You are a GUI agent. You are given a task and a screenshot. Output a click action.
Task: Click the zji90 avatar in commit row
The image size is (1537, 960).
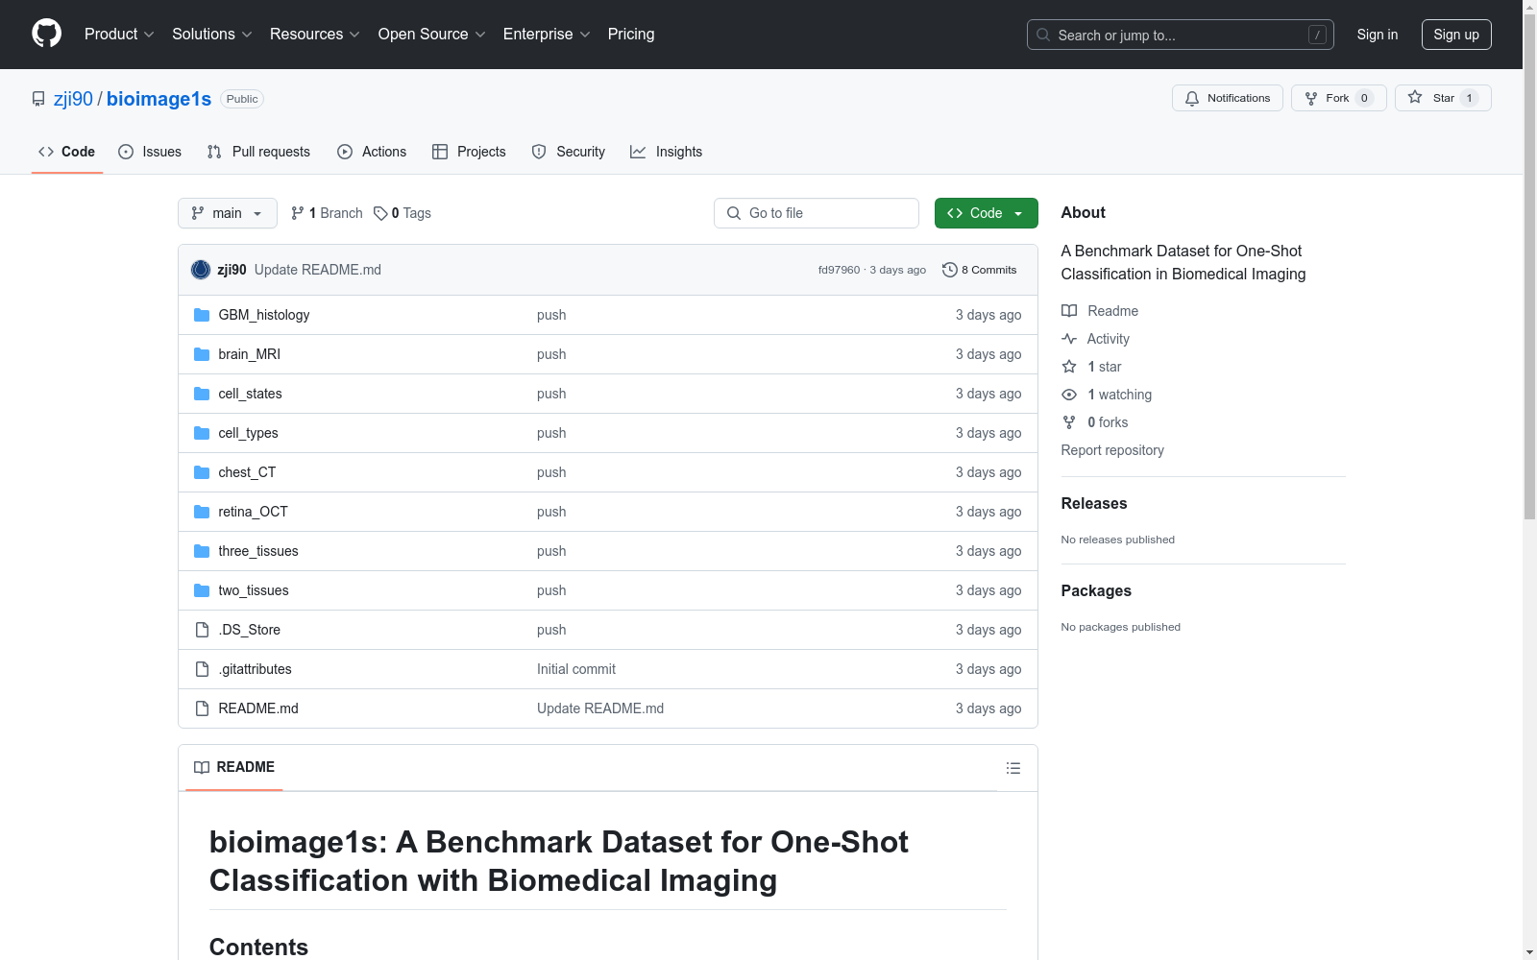[201, 270]
